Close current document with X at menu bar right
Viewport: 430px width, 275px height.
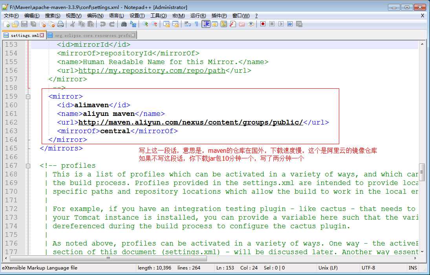423,16
